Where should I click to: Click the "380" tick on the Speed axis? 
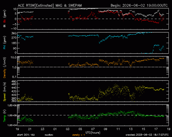coord(14,98)
